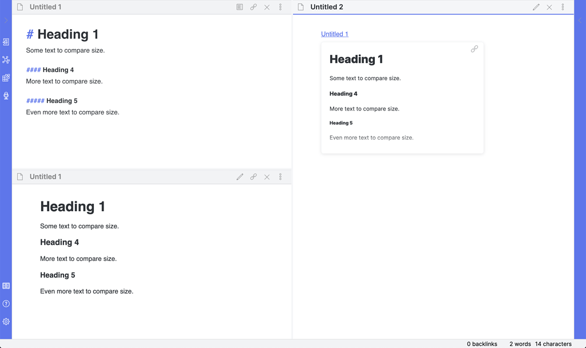Click file icon of the Untitled 1 preview pane
586x348 pixels.
click(20, 177)
